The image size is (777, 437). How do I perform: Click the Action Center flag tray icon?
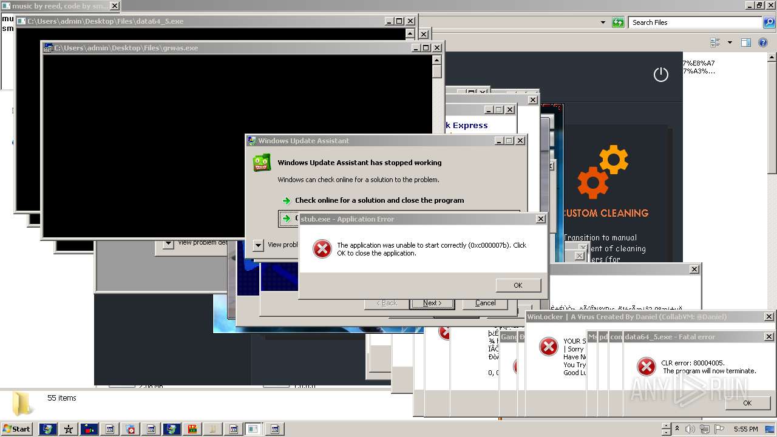click(719, 429)
